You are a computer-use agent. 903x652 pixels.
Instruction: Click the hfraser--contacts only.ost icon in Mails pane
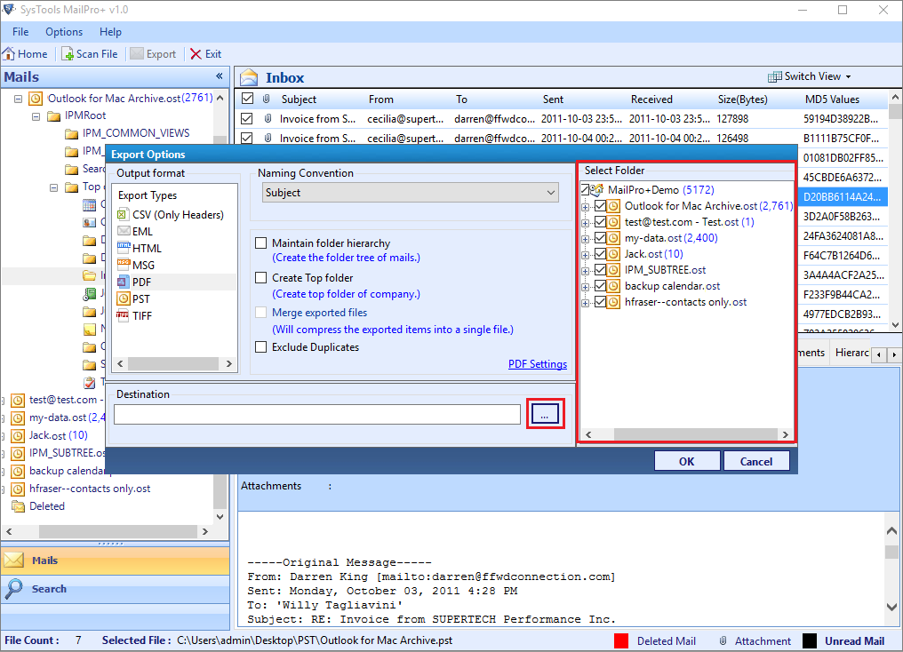pyautogui.click(x=19, y=489)
